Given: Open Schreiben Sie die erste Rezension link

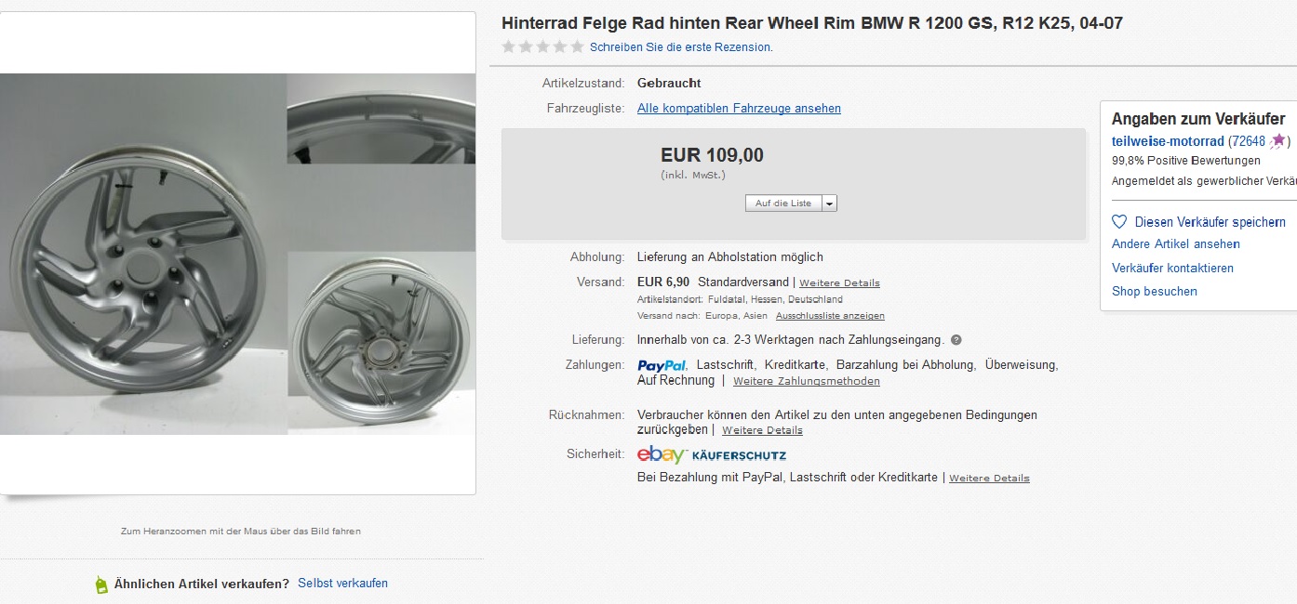Looking at the screenshot, I should pyautogui.click(x=681, y=47).
